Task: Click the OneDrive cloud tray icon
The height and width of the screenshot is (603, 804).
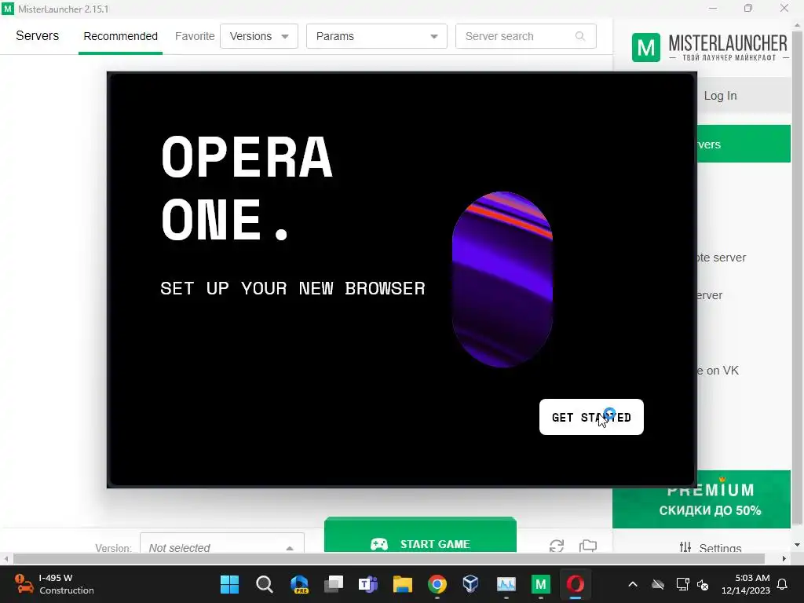Action: (658, 584)
